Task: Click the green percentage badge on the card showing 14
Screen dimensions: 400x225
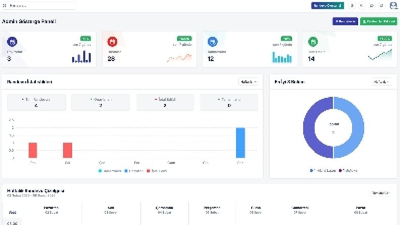Action: (385, 38)
